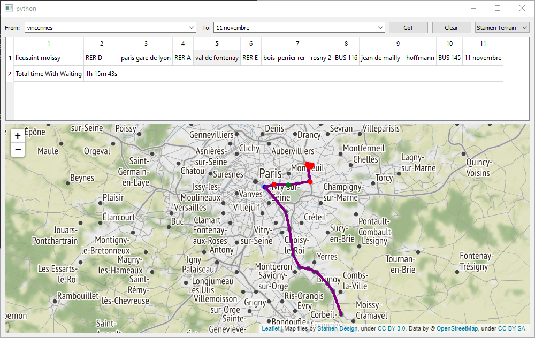Click the Clear button
535x338 pixels.
coord(452,28)
